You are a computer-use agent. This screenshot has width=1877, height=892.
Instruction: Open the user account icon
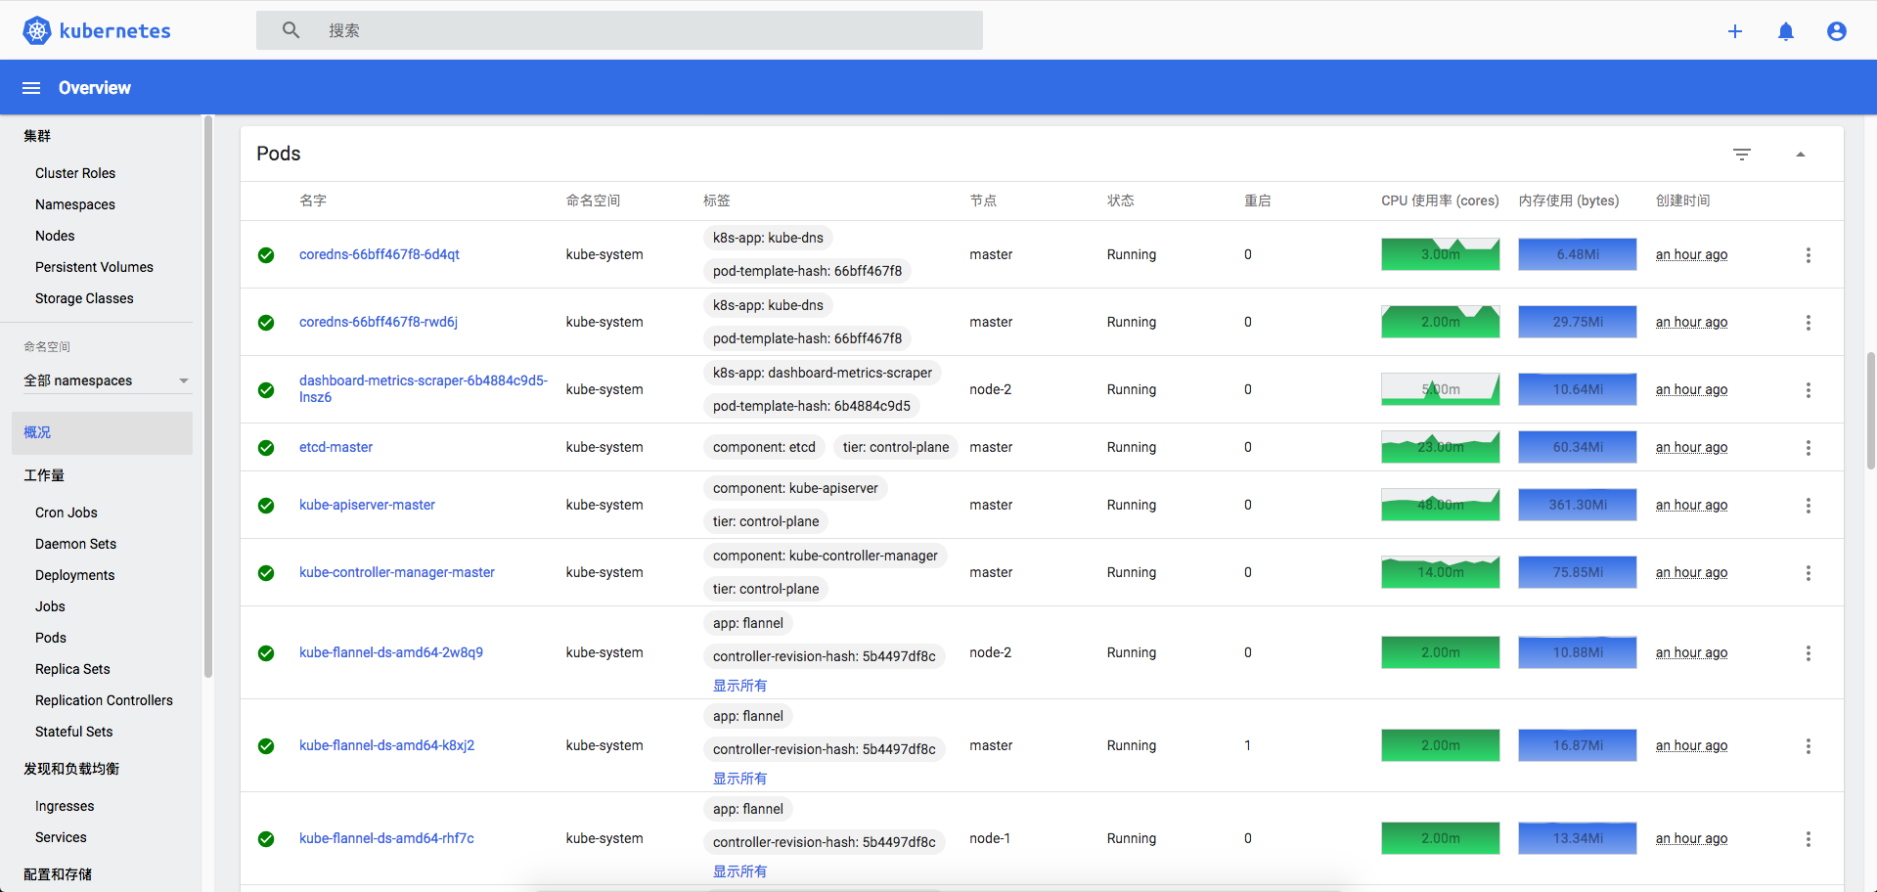click(1836, 31)
